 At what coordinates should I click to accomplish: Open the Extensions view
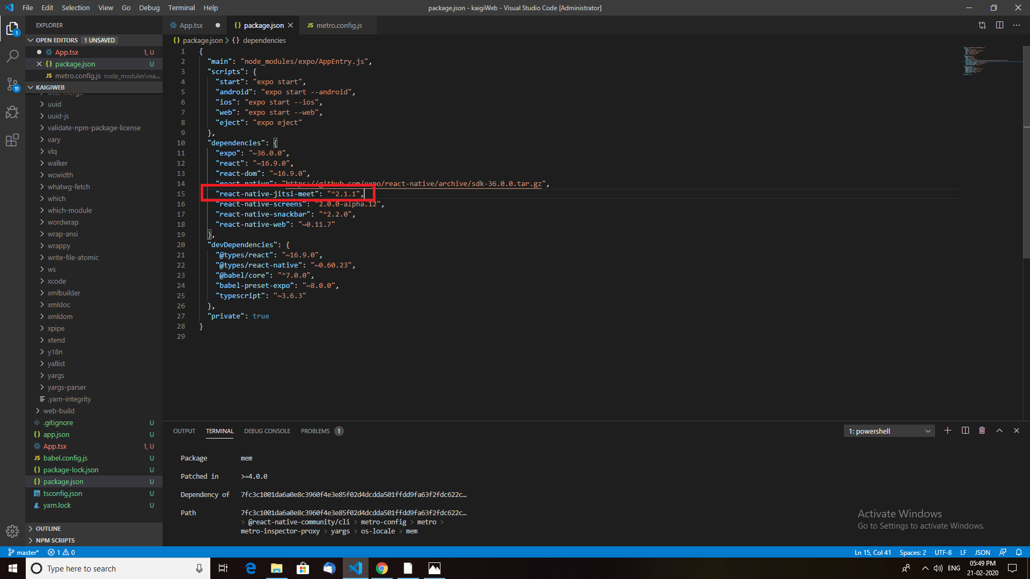[x=12, y=140]
